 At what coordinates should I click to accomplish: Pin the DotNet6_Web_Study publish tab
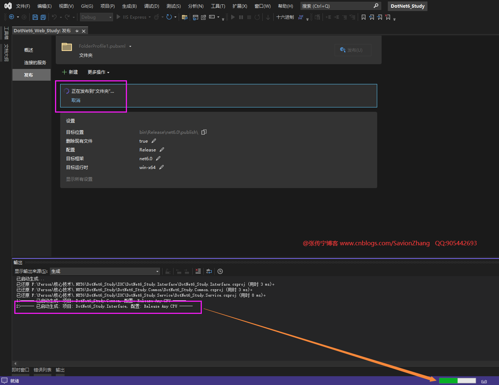coord(77,31)
